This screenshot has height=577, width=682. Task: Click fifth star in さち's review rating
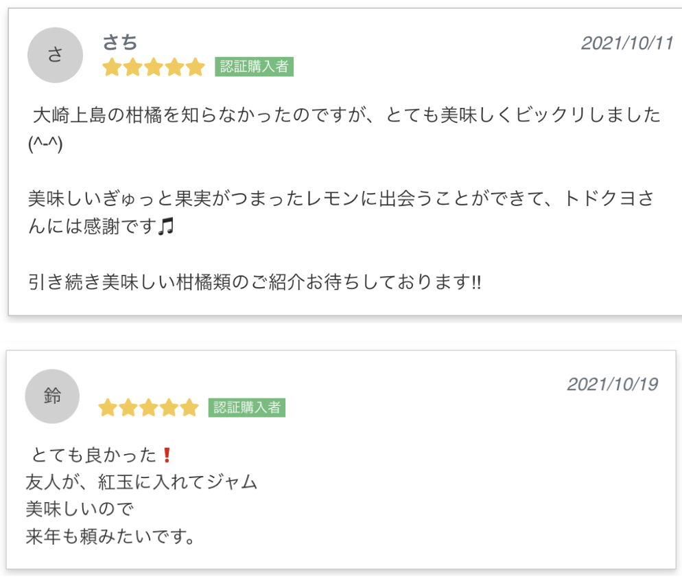tap(196, 67)
